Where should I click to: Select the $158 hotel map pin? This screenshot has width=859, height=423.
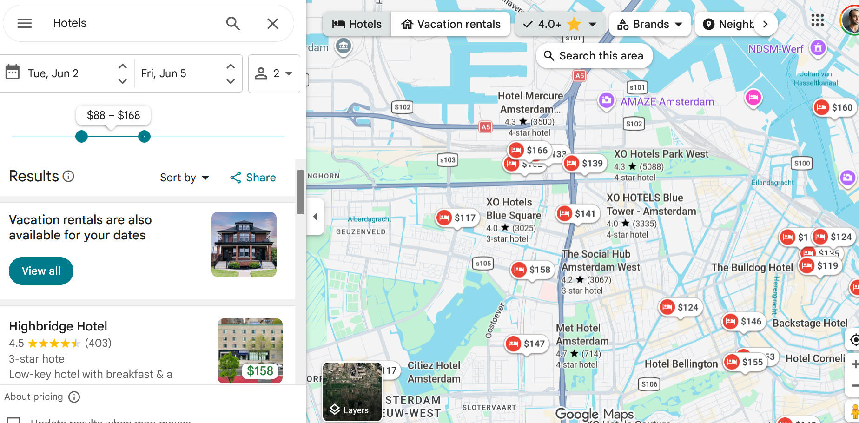(x=532, y=270)
